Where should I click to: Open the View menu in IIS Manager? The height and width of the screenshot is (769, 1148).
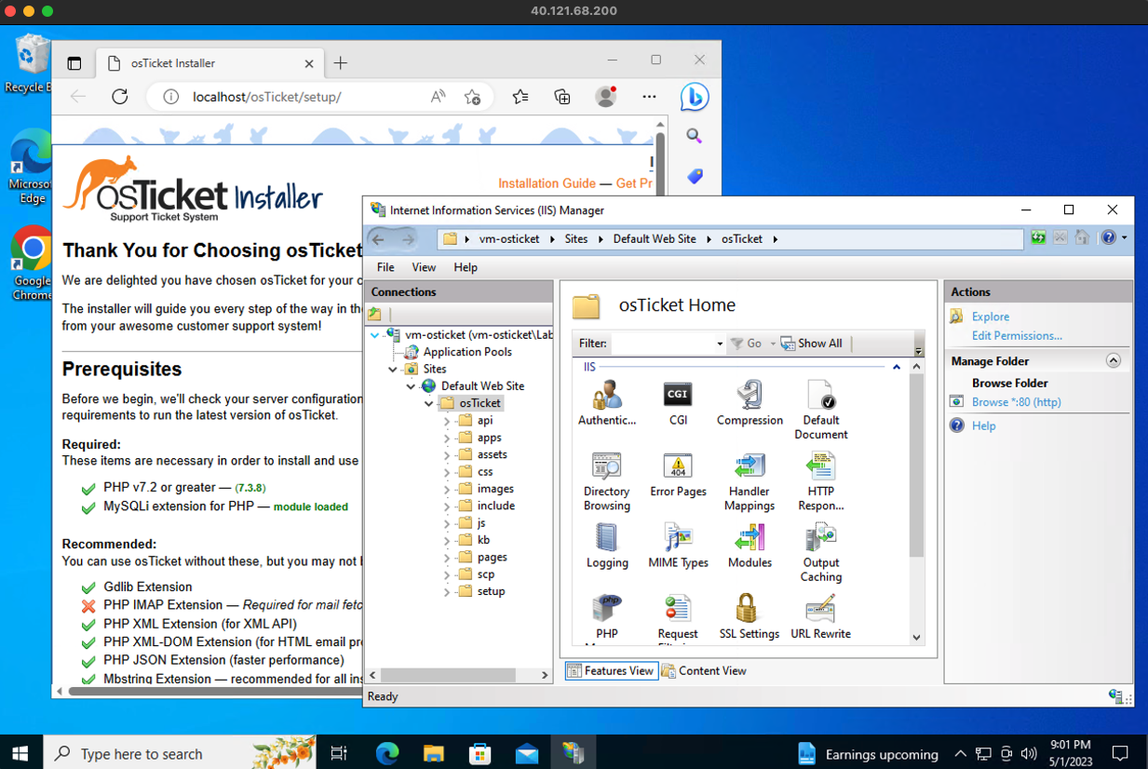(424, 267)
